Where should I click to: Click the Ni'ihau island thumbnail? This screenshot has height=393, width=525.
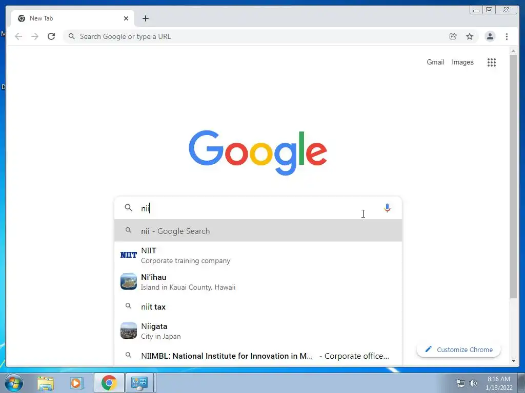129,281
